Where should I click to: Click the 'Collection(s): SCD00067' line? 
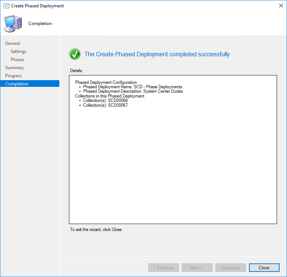(x=106, y=105)
